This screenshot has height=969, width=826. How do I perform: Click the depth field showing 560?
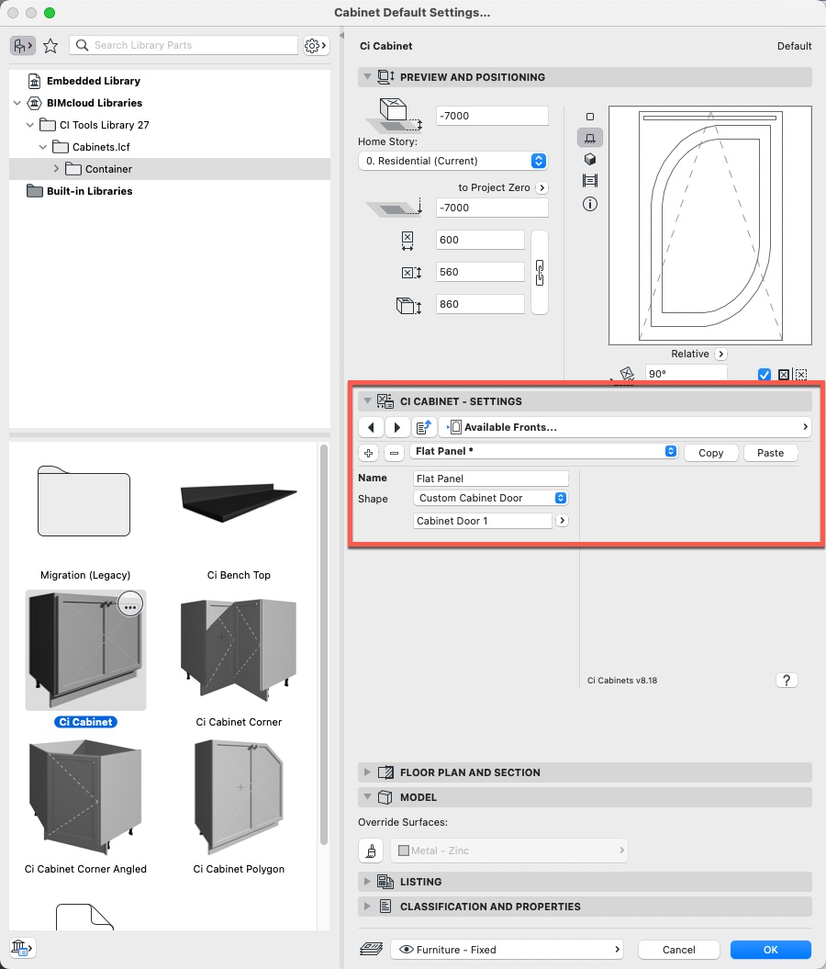tap(480, 272)
